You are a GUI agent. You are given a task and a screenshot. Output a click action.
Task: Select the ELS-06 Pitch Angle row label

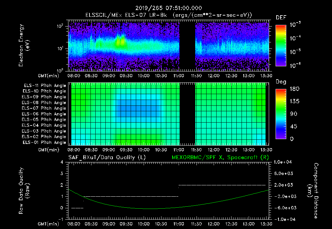[x=44, y=114]
